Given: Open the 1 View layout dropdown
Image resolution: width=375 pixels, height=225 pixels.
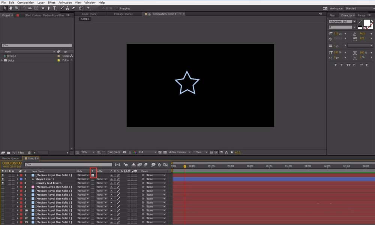Looking at the screenshot, I should [200, 152].
